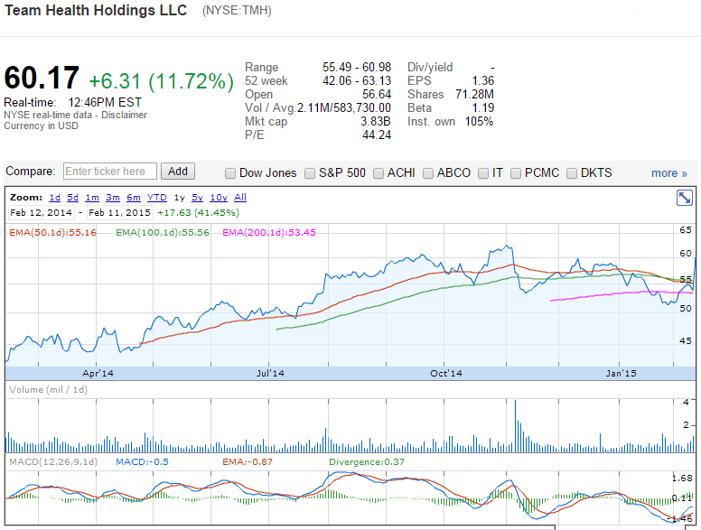Select the 6m zoom option
Image resolution: width=701 pixels, height=530 pixels.
coord(133,197)
